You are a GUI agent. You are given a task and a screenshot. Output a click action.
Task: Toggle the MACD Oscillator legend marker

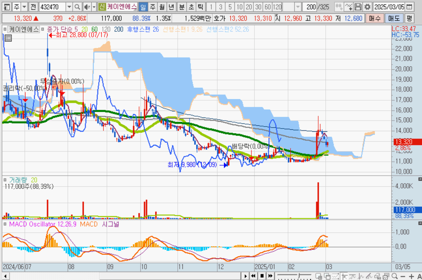tap(5, 224)
